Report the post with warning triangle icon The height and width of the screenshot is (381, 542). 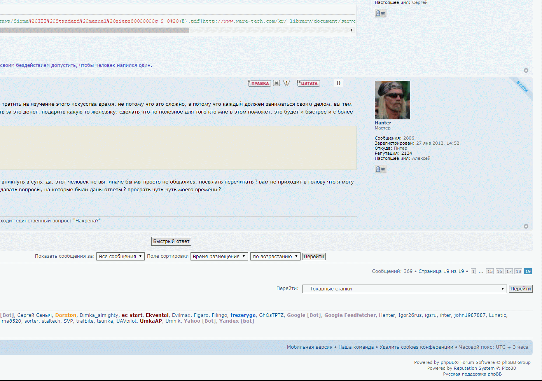[287, 83]
